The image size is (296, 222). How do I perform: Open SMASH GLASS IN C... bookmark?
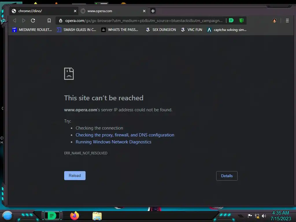[76, 30]
